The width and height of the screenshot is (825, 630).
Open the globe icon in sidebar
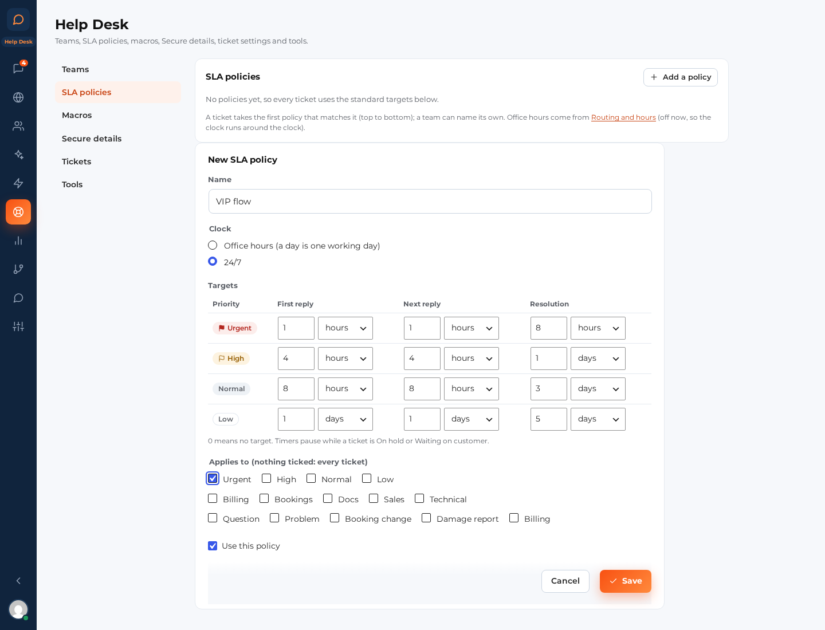tap(18, 97)
